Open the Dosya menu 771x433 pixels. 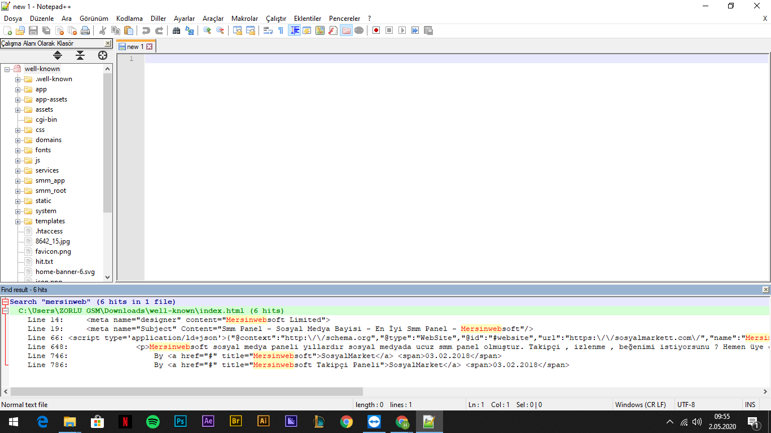[x=13, y=19]
